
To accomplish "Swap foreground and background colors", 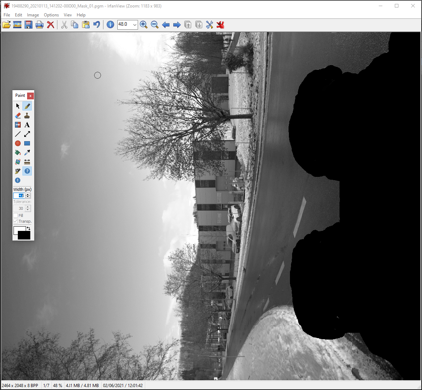I will (x=29, y=228).
